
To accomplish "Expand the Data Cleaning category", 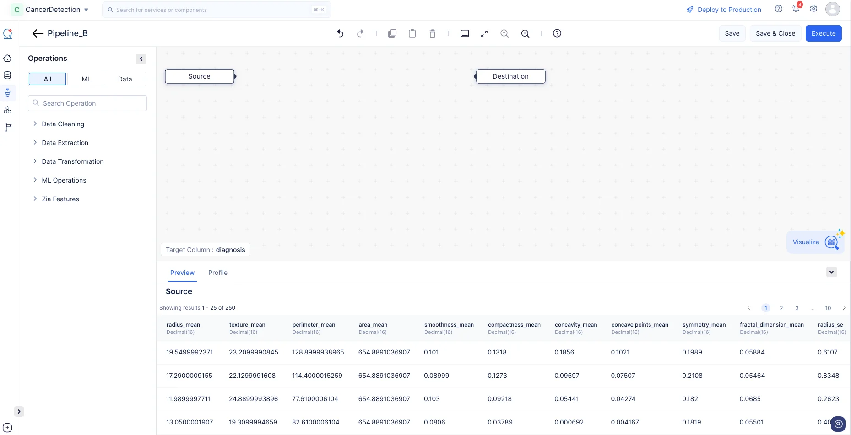I will point(35,124).
